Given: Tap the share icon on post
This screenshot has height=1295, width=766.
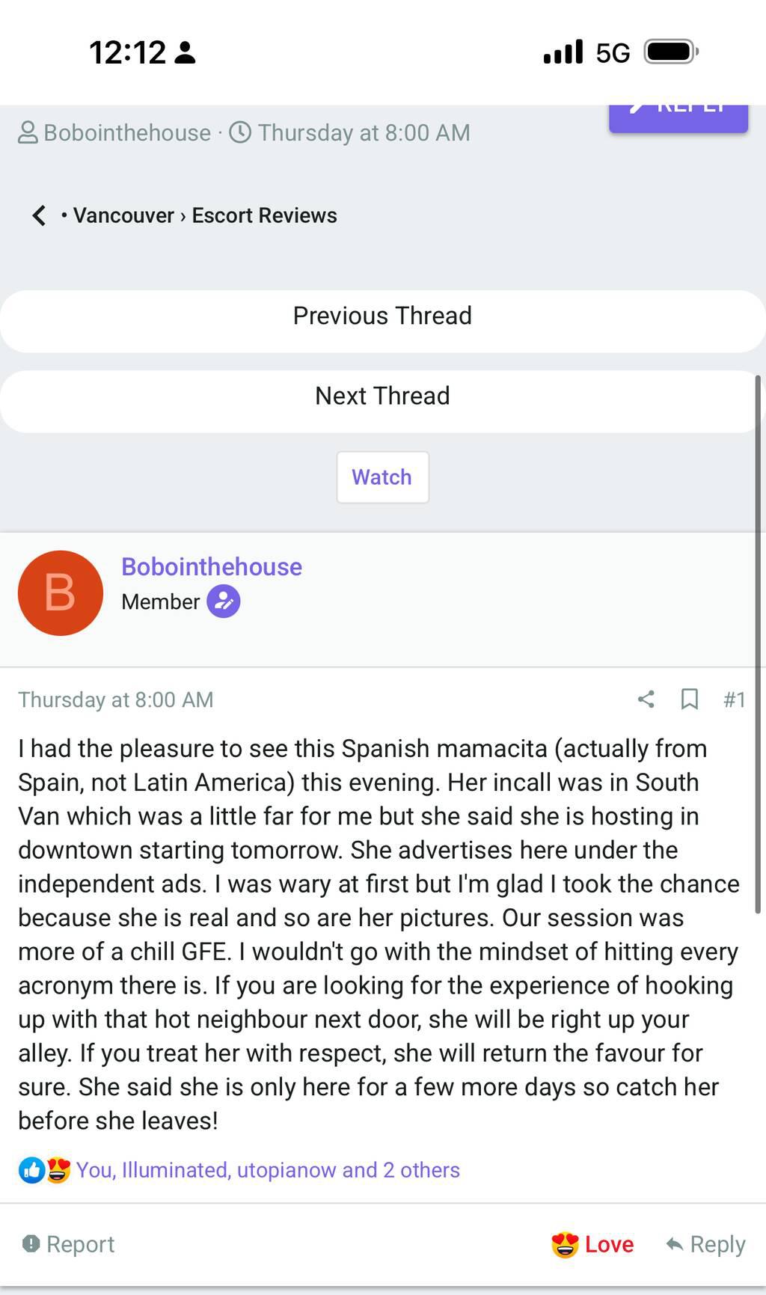Looking at the screenshot, I should (646, 699).
